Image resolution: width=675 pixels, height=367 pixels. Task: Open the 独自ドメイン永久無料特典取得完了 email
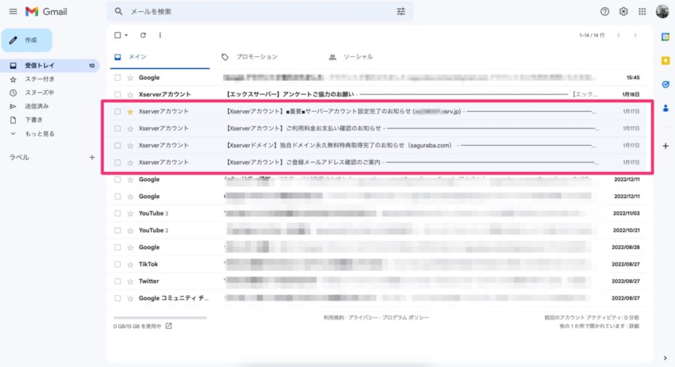point(377,146)
